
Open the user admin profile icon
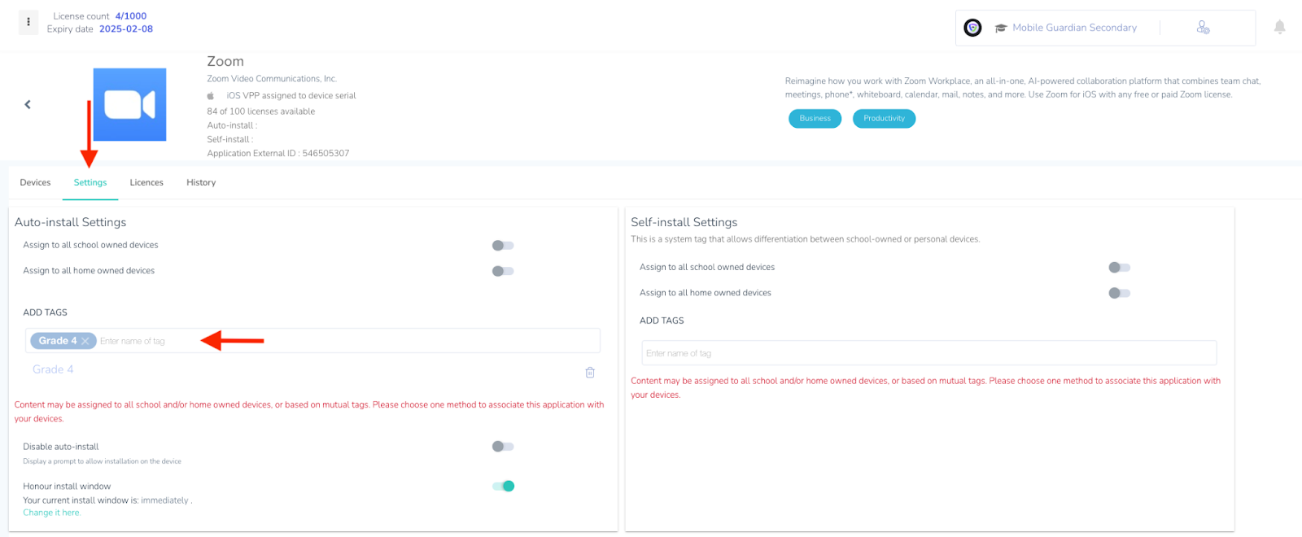1203,28
